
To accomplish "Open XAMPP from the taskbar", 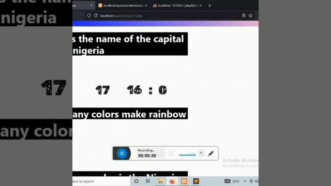I will [x=184, y=181].
